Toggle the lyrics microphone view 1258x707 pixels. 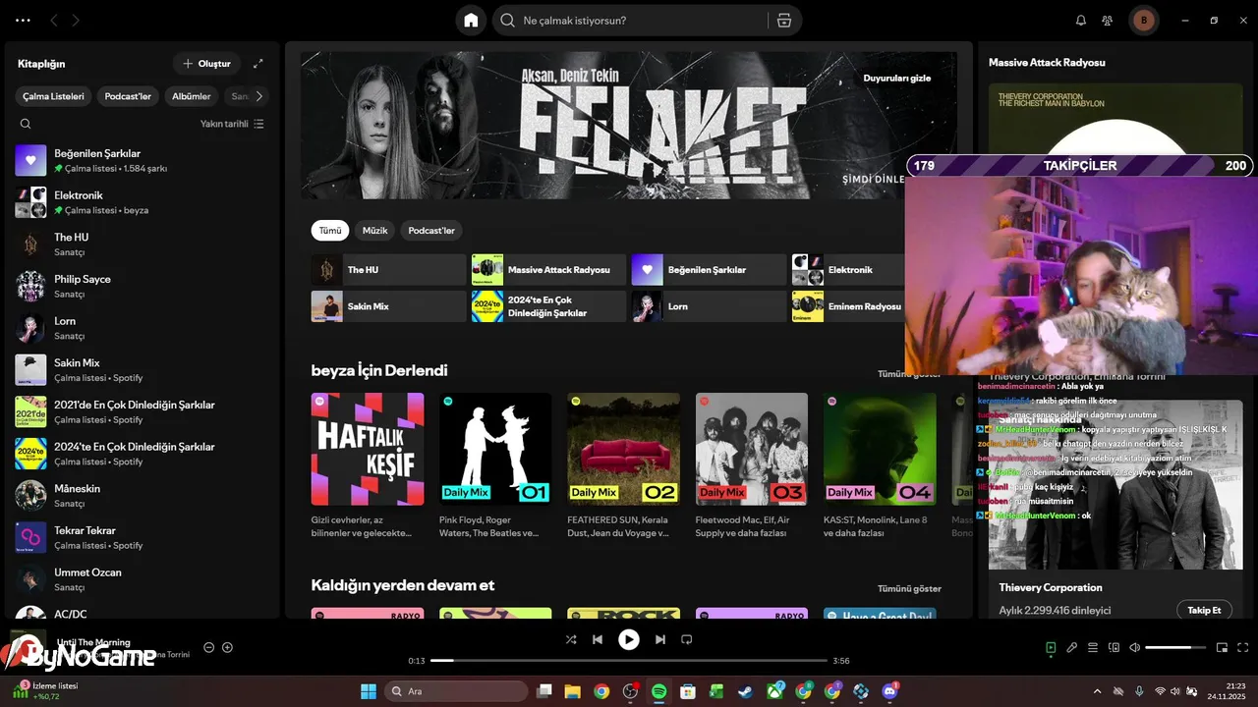pyautogui.click(x=1072, y=647)
